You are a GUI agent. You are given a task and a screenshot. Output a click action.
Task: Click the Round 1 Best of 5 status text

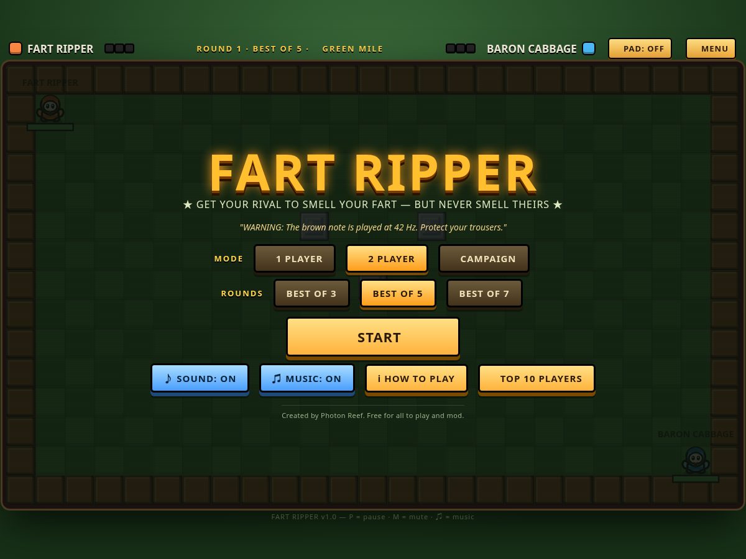coord(252,49)
